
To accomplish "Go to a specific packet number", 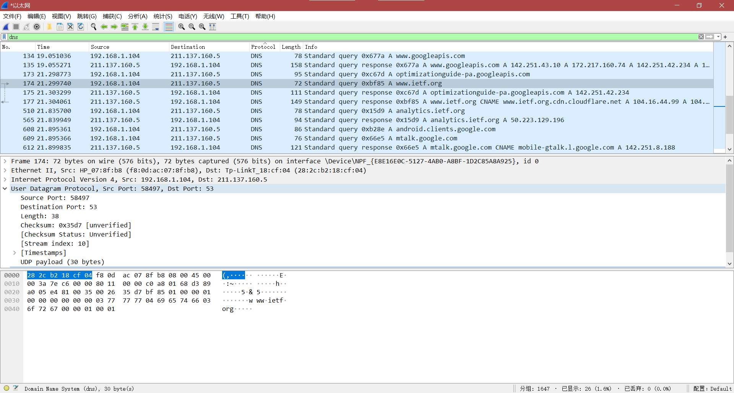I will click(x=125, y=27).
